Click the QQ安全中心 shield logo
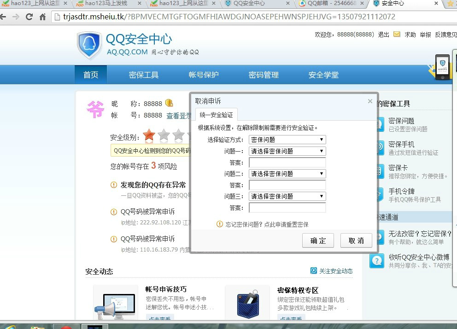 [89, 45]
